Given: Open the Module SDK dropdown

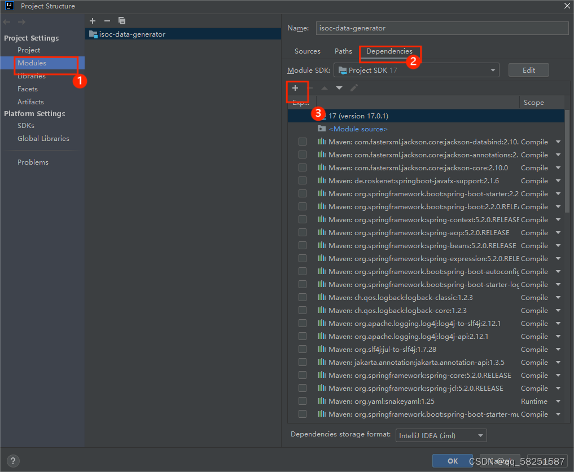Looking at the screenshot, I should [416, 70].
